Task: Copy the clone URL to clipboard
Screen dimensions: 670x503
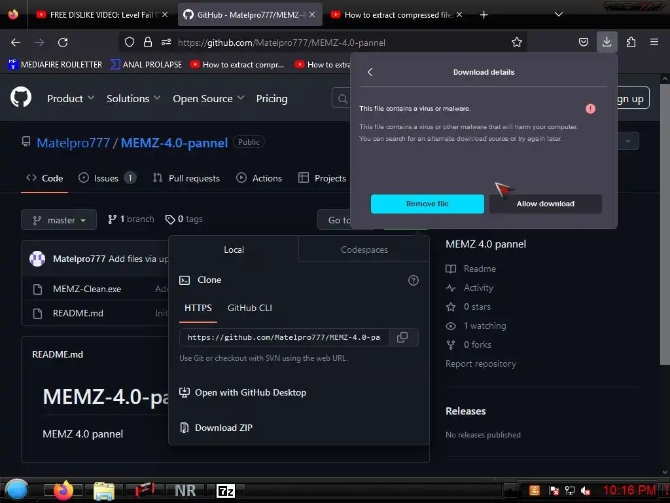Action: click(x=402, y=337)
